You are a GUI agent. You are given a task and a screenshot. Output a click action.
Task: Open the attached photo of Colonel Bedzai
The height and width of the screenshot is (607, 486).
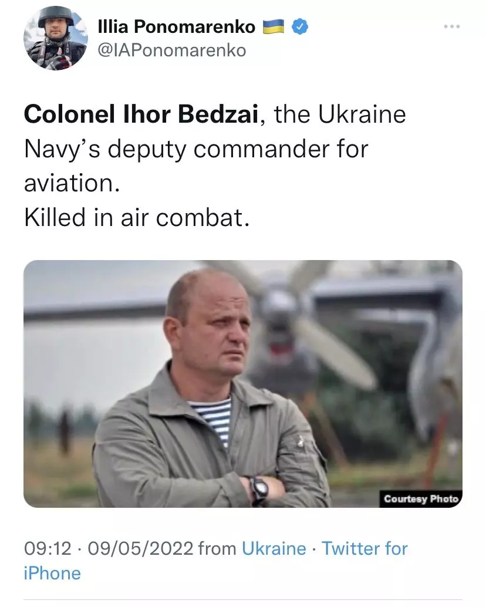pyautogui.click(x=243, y=385)
